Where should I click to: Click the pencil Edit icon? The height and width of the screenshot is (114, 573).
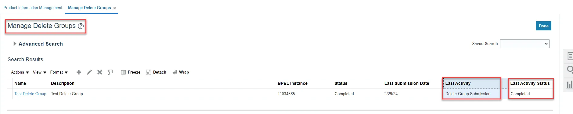[89, 72]
